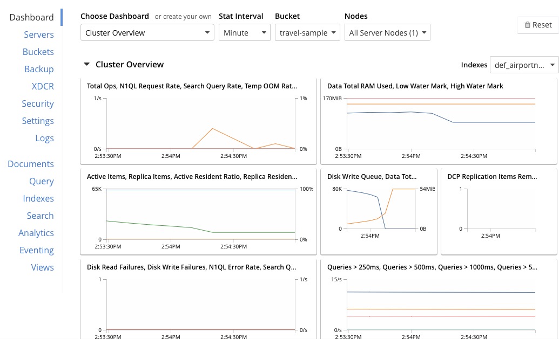Click the Disk Write Queue chart
This screenshot has height=339, width=559.
378,211
